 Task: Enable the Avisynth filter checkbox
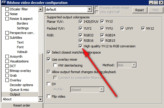[7, 57]
